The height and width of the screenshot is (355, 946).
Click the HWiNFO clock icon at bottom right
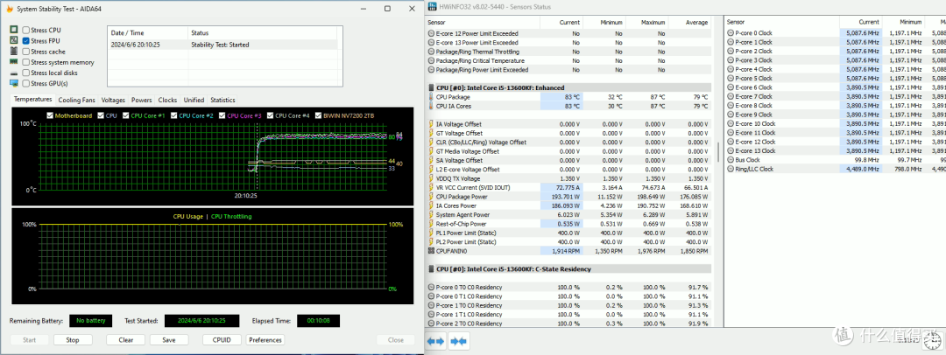[930, 342]
